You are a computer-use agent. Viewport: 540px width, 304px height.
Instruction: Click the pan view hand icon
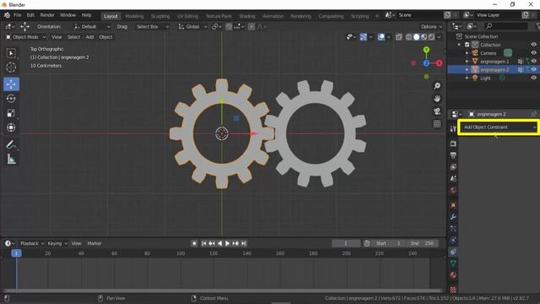click(x=437, y=99)
